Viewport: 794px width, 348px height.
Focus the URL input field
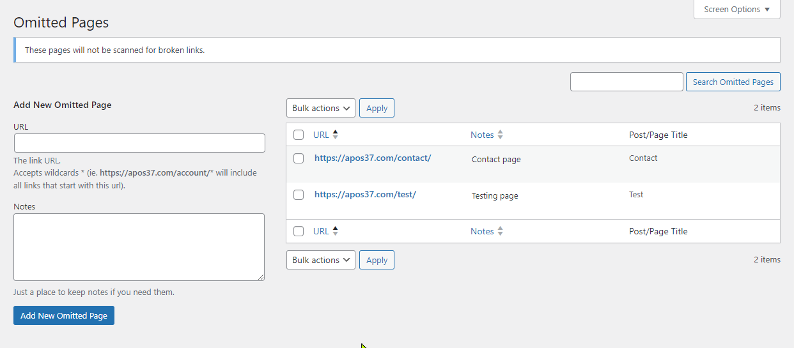click(139, 143)
